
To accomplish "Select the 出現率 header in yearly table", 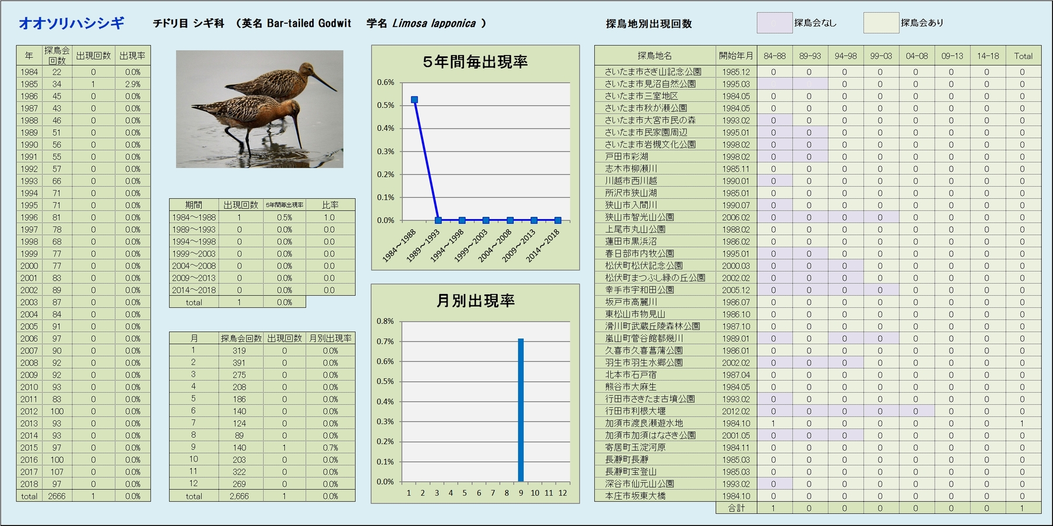I will 132,56.
